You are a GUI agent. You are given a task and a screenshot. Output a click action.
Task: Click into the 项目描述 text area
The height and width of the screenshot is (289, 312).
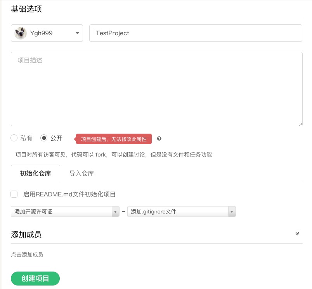coord(156,89)
